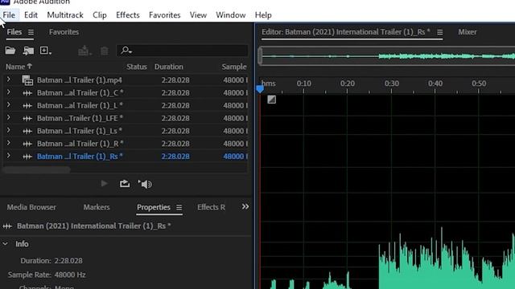Open the Files panel hamburger menu

(x=31, y=32)
